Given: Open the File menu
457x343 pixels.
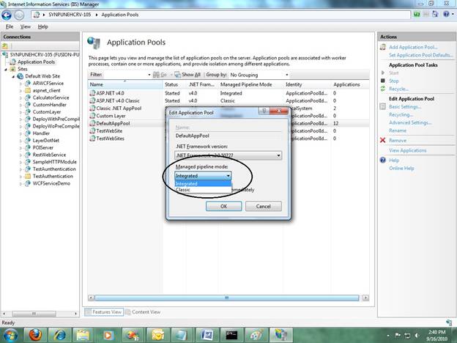Looking at the screenshot, I should coord(10,26).
